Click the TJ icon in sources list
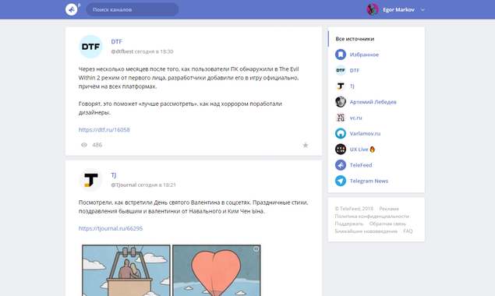 pos(341,86)
